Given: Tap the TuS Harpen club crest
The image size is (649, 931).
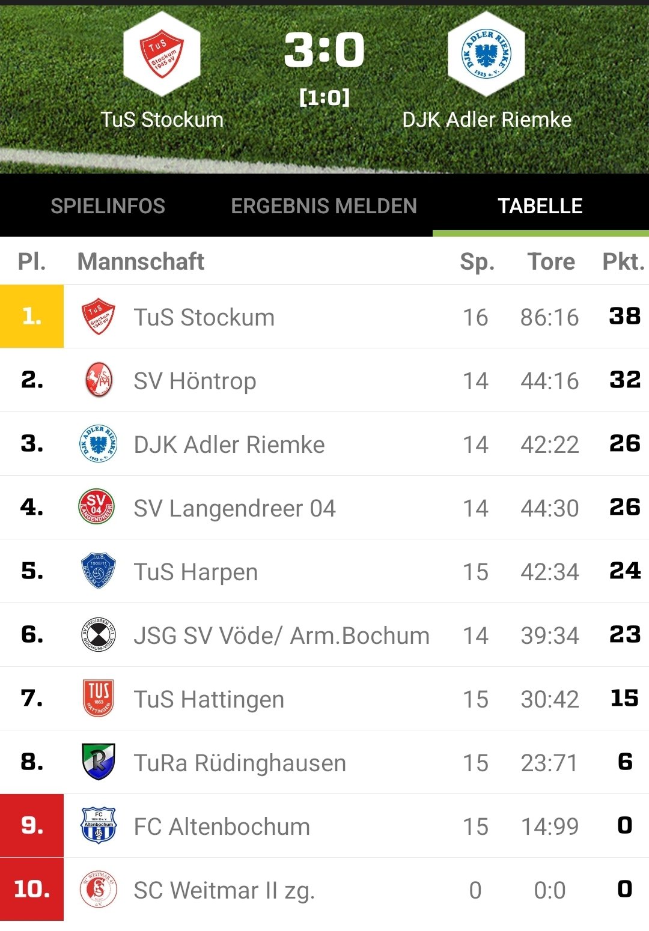Looking at the screenshot, I should pyautogui.click(x=98, y=571).
